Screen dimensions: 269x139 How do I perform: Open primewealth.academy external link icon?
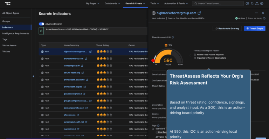pos(87,80)
